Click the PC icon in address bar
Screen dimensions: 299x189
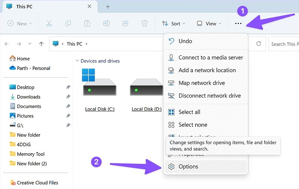click(x=55, y=44)
